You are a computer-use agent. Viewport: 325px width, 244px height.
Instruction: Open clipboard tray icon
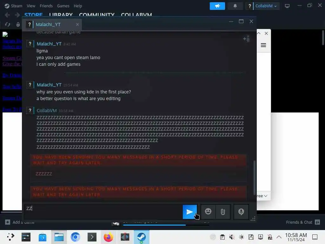[222, 237]
